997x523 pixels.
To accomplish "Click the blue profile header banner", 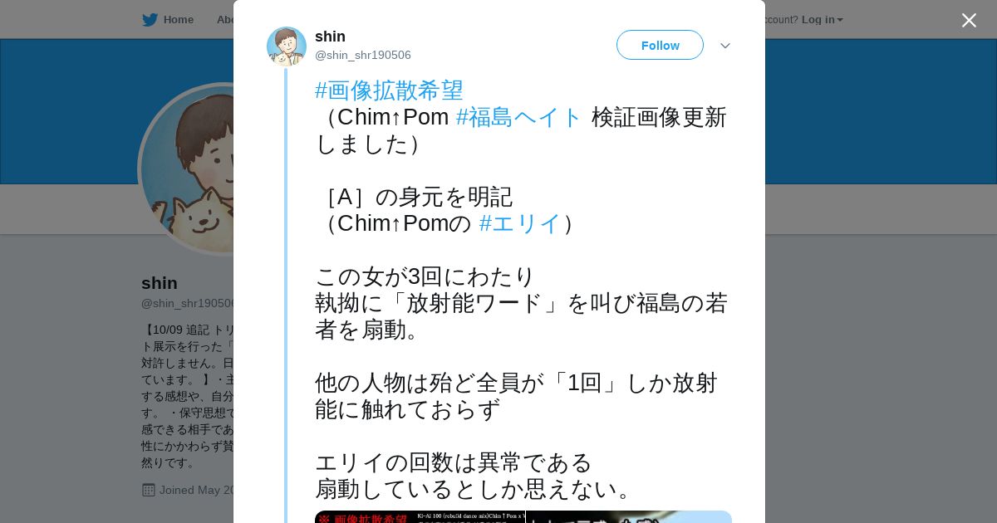I will 881,111.
